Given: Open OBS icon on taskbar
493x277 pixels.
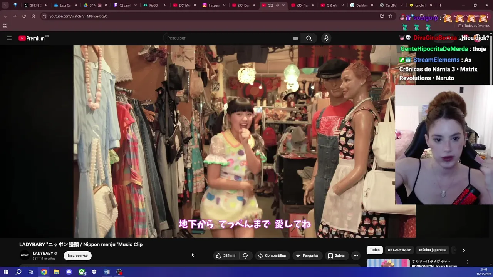Looking at the screenshot, I should click(119, 272).
